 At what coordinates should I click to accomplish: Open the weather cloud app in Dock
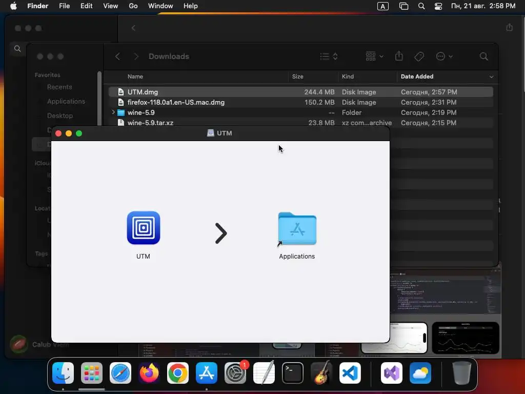click(x=420, y=373)
